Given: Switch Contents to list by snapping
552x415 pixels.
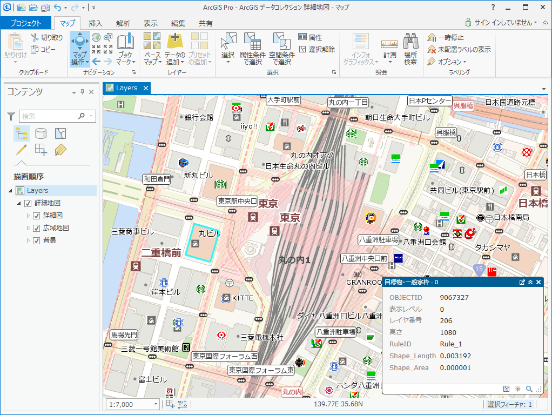Looking at the screenshot, I should coord(41,150).
